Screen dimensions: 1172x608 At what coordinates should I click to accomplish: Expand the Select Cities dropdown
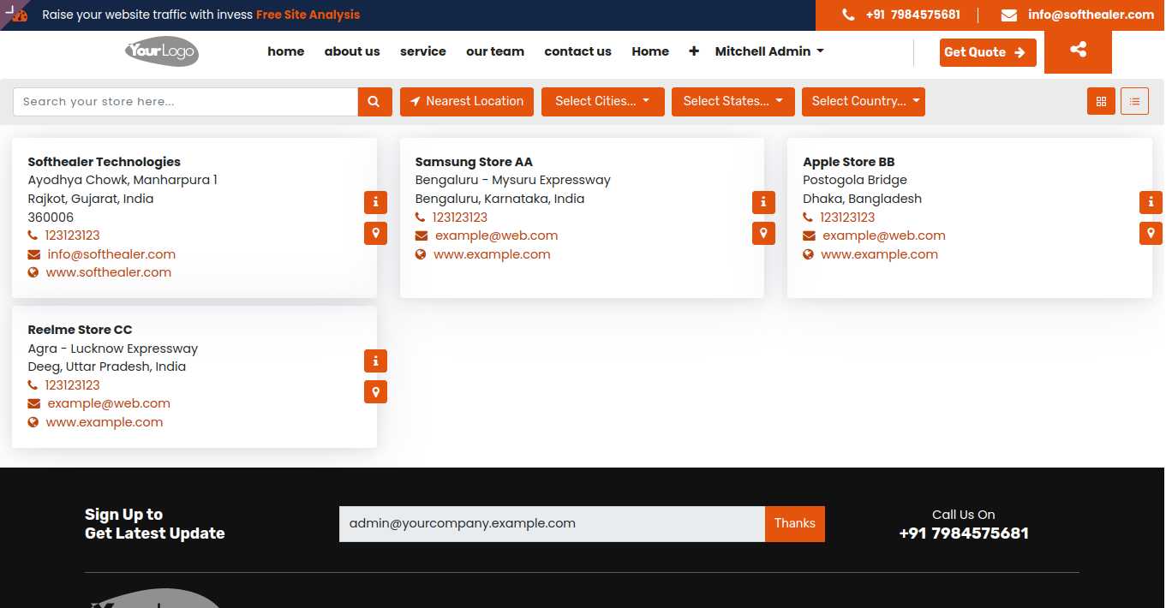tap(603, 101)
